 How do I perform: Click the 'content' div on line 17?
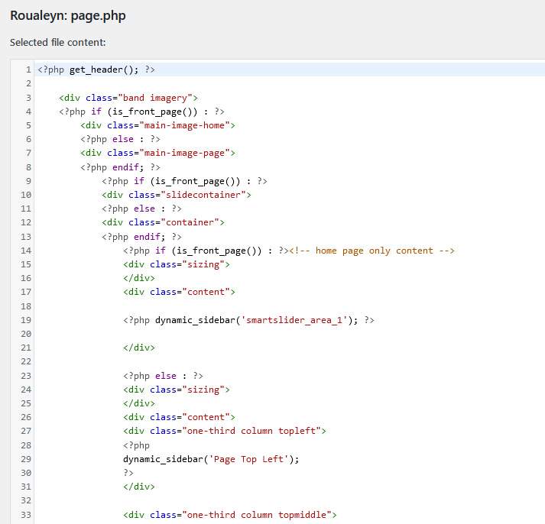[179, 292]
